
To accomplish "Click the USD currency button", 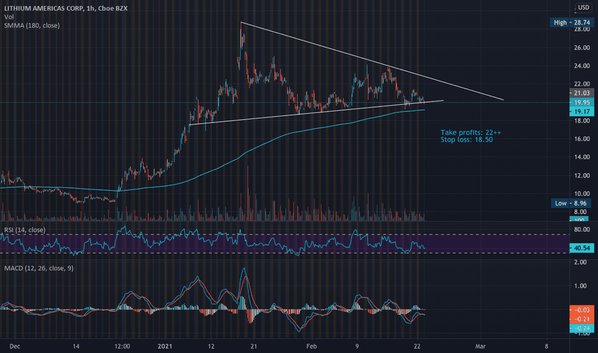I will click(583, 7).
